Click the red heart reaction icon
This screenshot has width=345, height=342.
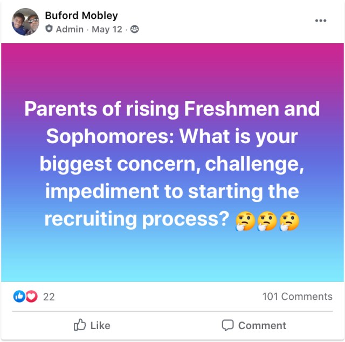(32, 296)
